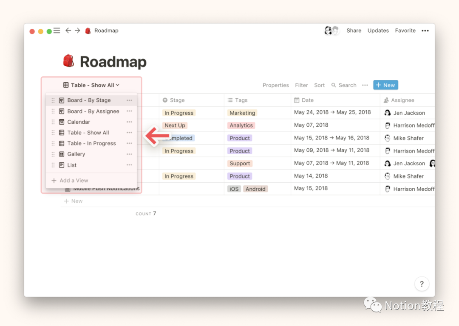Screen dimensions: 459x326
Task: Open the Sort options
Action: pos(319,85)
